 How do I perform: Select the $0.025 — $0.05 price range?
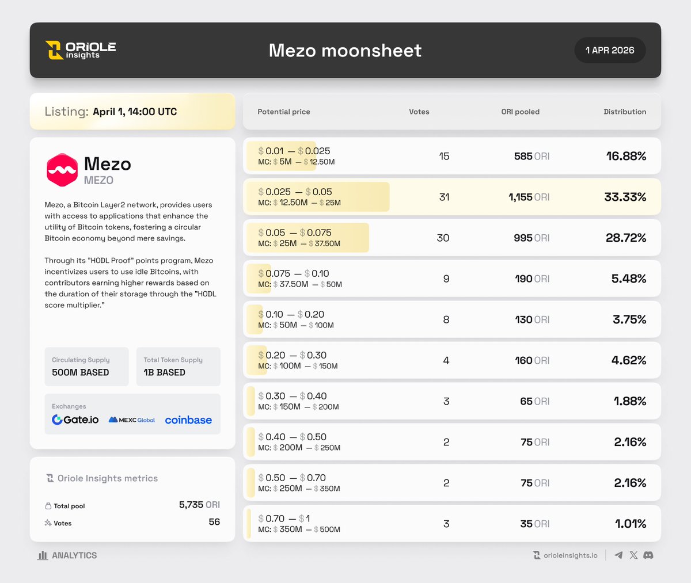tap(295, 192)
